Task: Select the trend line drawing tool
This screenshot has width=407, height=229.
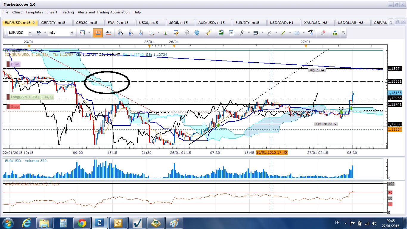Action: (283, 33)
